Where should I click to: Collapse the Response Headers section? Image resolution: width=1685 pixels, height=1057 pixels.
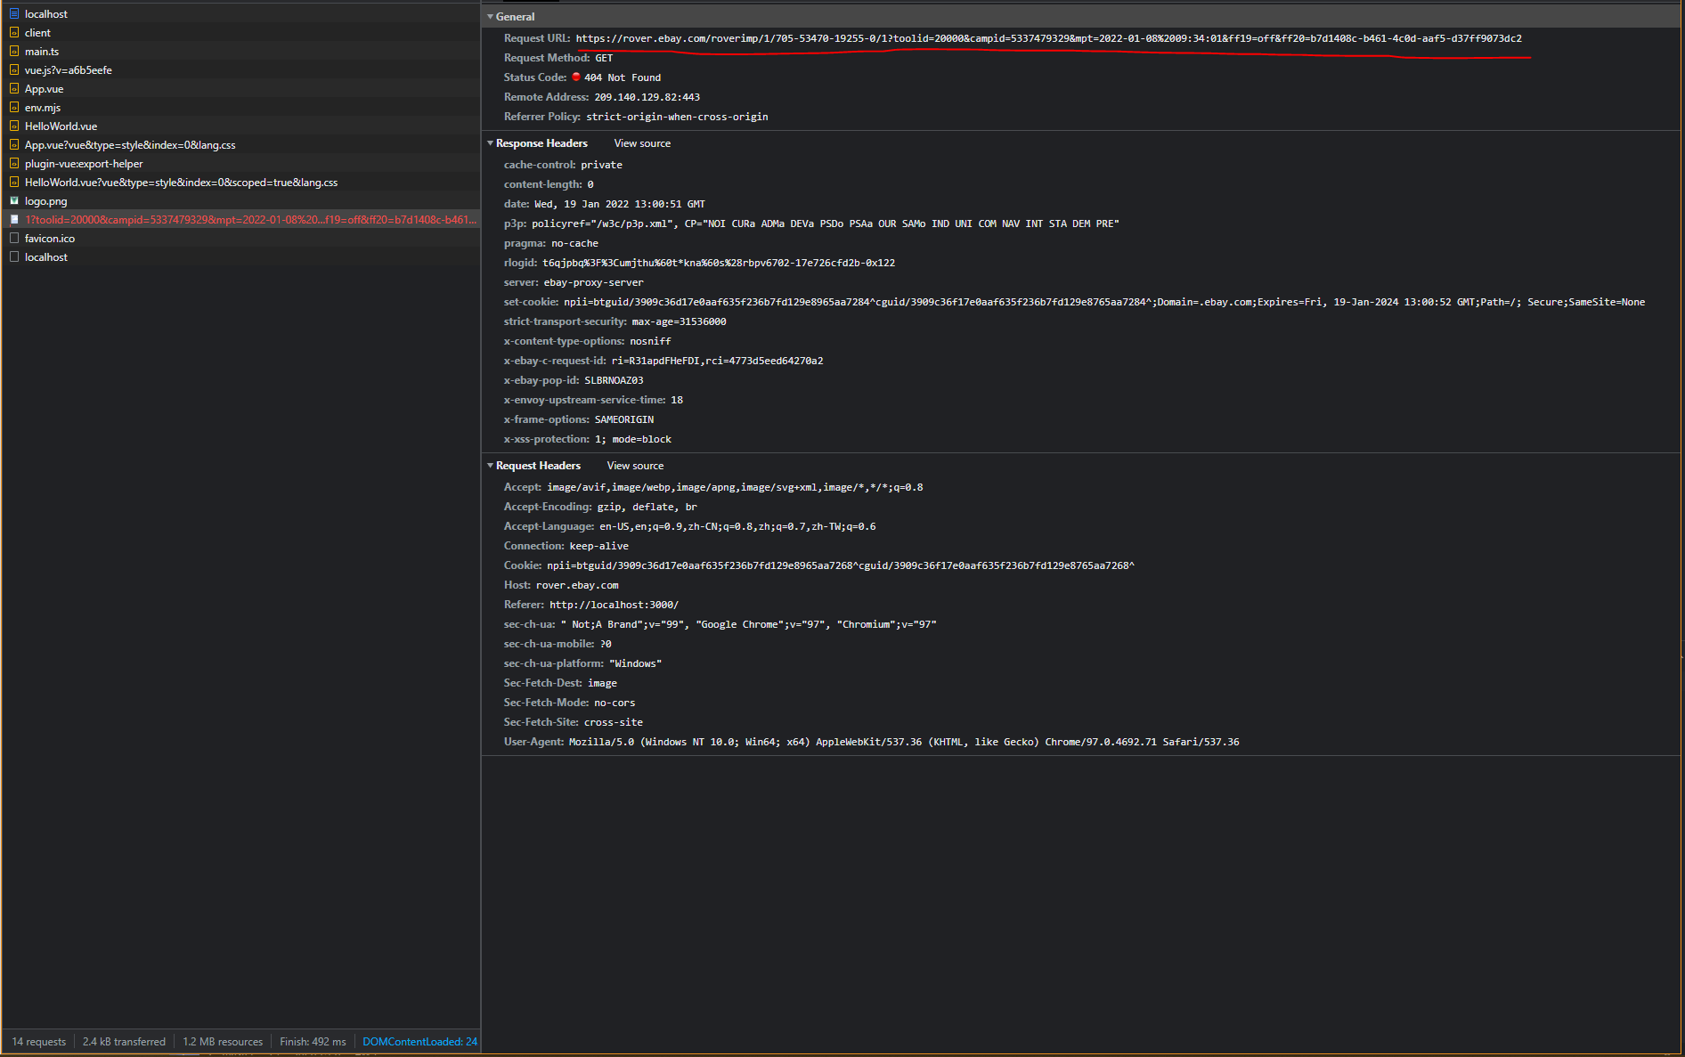coord(491,142)
